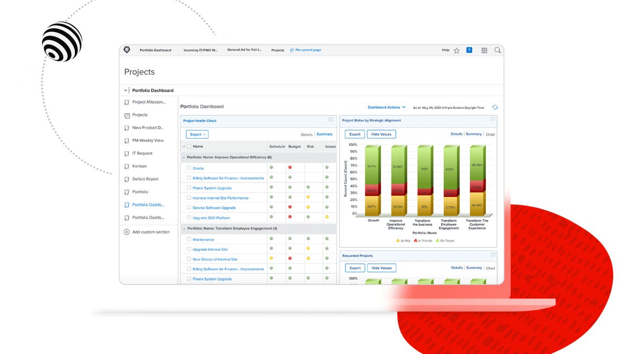
Task: Minimize the Project Status by Strategic Alignment panel
Action: click(493, 119)
